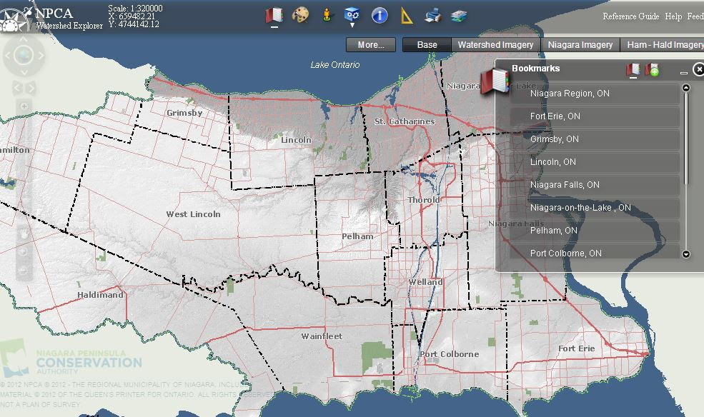Pan map left with navigator arrow
Image resolution: width=704 pixels, height=417 pixels.
[7, 56]
